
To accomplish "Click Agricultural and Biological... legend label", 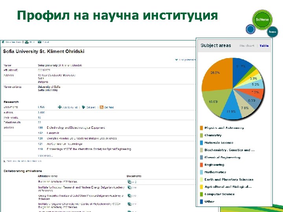I will 228,187.
